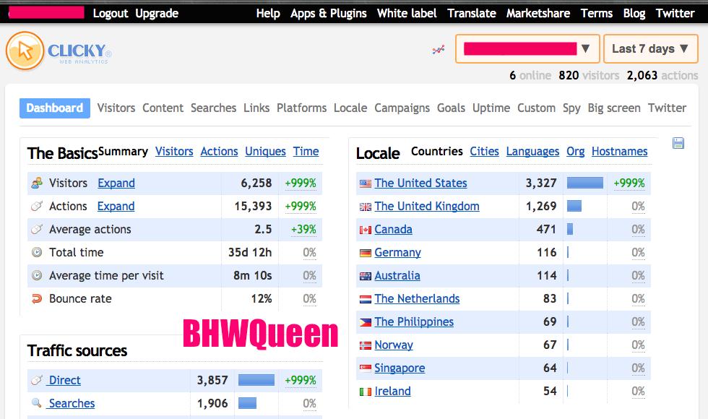Click the United States flag icon
This screenshot has width=708, height=419.
[366, 183]
